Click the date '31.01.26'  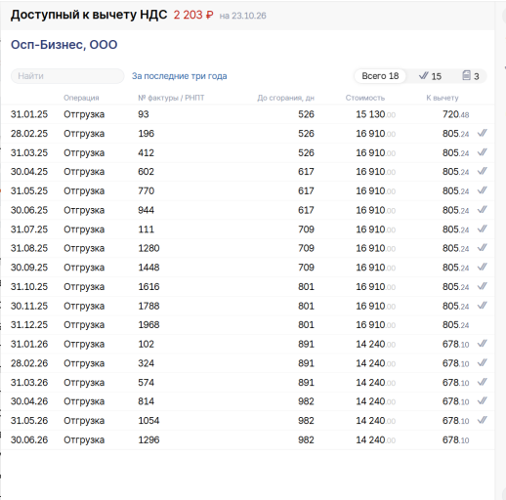click(29, 344)
